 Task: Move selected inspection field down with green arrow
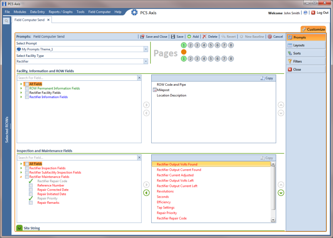pyautogui.click(x=281, y=193)
